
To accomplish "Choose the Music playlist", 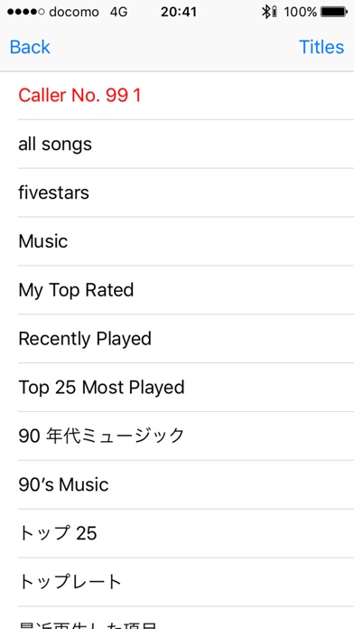I will click(177, 241).
